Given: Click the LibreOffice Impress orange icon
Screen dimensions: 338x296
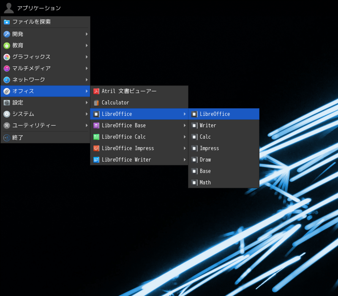Looking at the screenshot, I should coord(96,148).
